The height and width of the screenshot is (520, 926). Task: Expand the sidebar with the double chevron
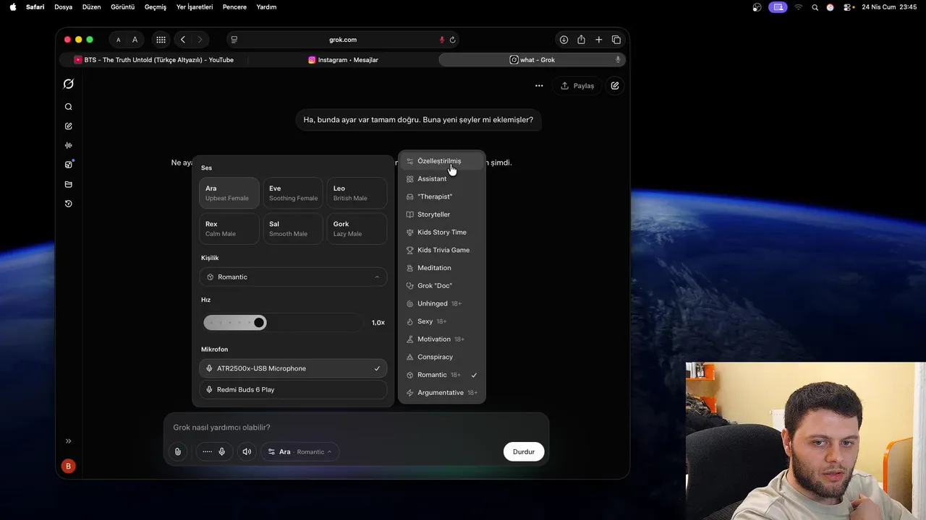pyautogui.click(x=68, y=441)
